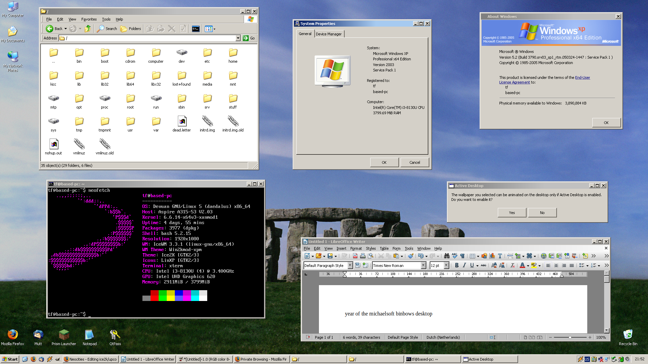Toggle Formatting Marks pilcrow icon
This screenshot has width=648, height=364.
pyautogui.click(x=462, y=256)
